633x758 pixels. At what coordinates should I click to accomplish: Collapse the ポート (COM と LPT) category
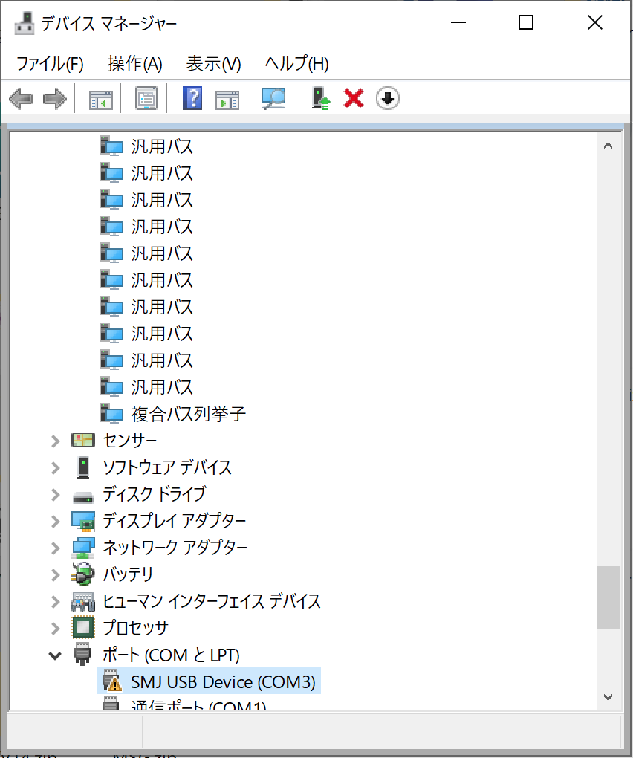(55, 655)
